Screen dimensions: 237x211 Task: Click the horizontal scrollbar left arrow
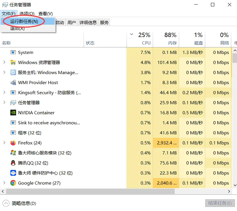pos(3,191)
